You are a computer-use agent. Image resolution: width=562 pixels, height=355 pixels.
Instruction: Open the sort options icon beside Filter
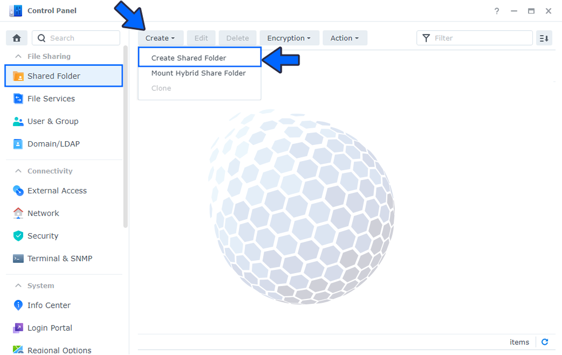coord(544,38)
